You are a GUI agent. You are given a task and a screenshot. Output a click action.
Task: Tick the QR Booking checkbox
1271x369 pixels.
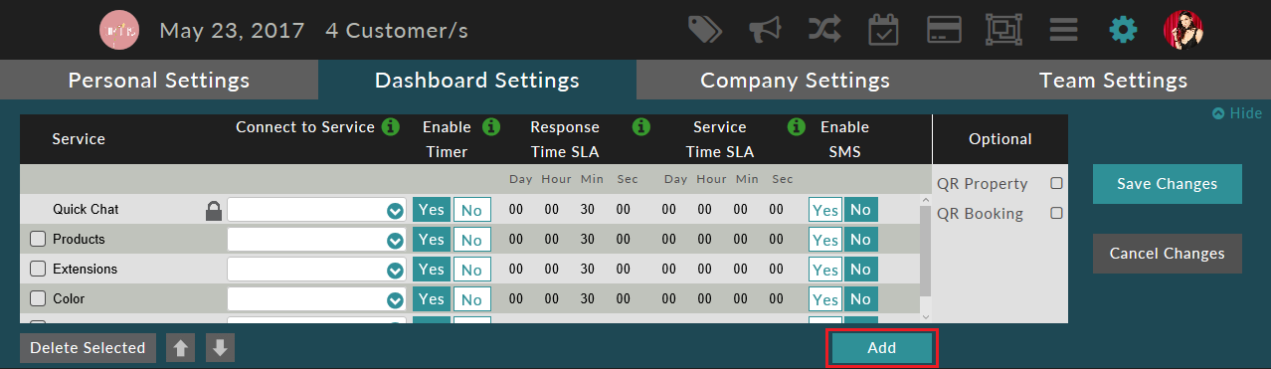(1057, 213)
